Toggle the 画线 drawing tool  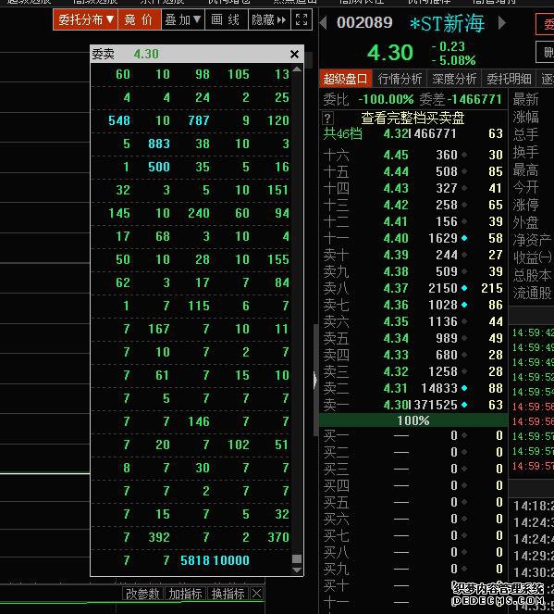[x=226, y=19]
